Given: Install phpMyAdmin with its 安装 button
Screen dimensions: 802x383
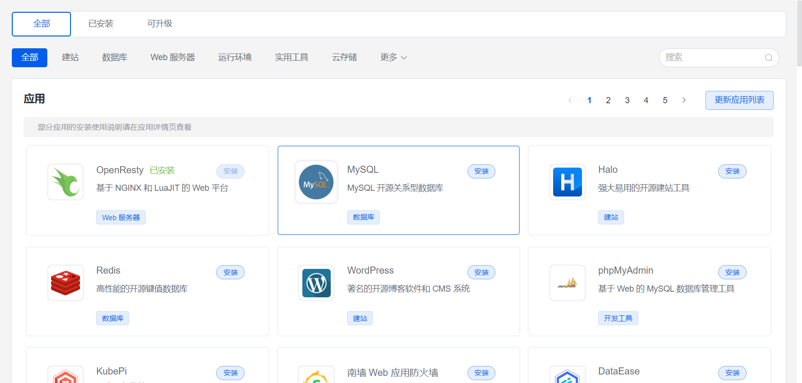Looking at the screenshot, I should coord(732,272).
